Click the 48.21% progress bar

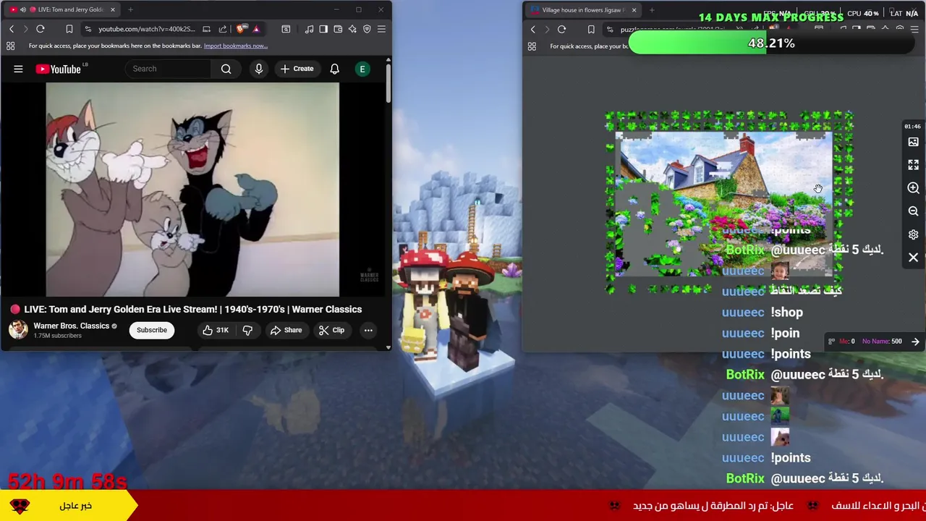tap(772, 43)
